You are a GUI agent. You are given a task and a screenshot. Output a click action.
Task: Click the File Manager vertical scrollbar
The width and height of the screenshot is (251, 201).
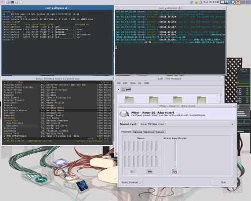tap(221, 98)
